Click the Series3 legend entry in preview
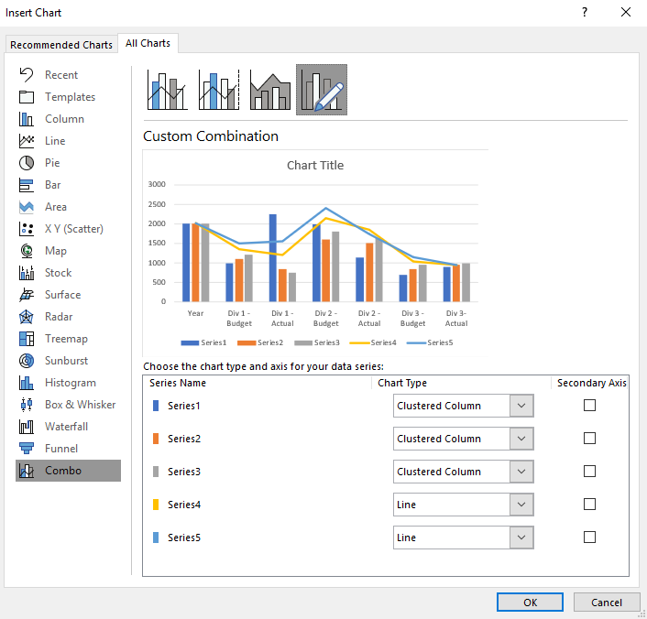 pyautogui.click(x=317, y=342)
